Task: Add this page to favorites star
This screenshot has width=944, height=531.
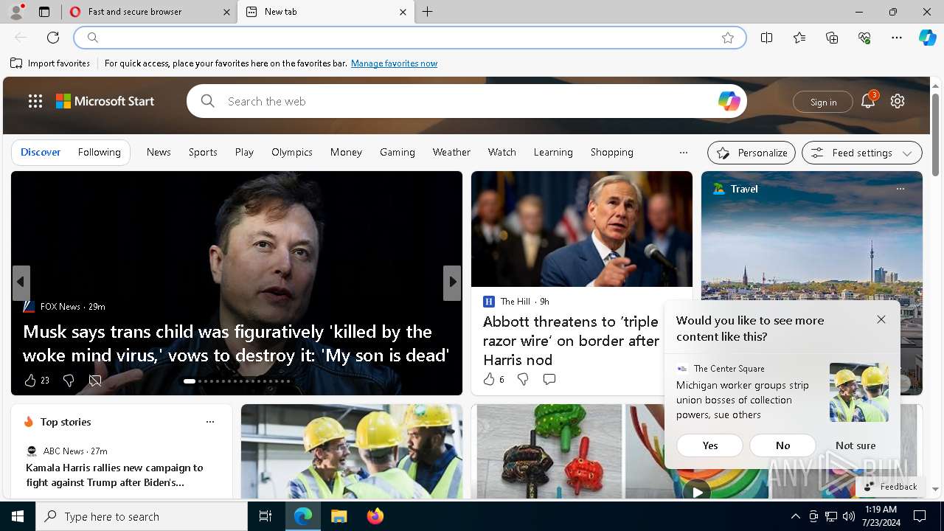Action: point(728,38)
